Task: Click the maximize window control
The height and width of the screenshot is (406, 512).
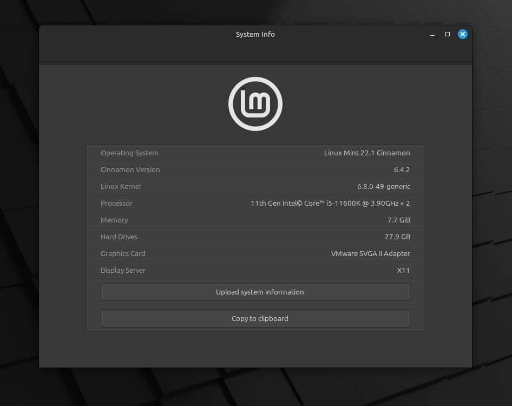Action: click(x=447, y=34)
